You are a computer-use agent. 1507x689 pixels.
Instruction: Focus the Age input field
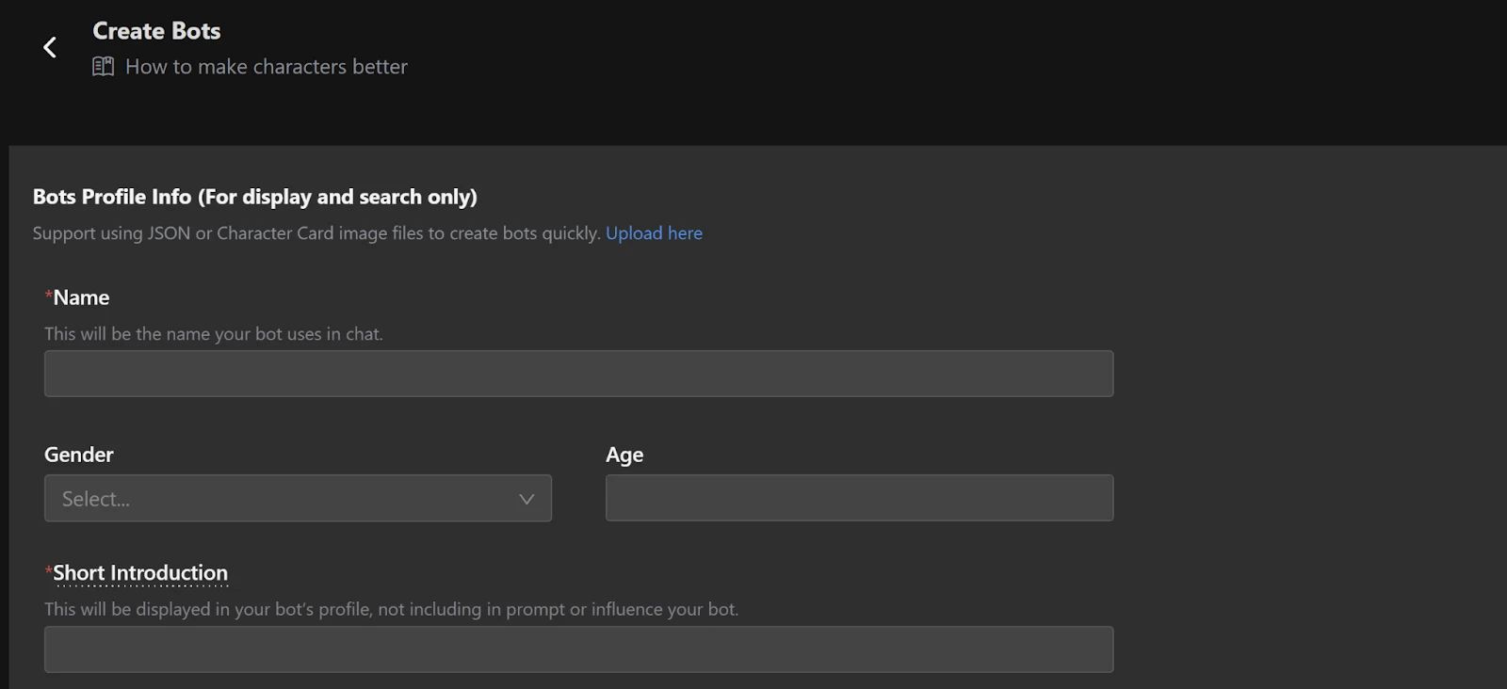pos(859,498)
